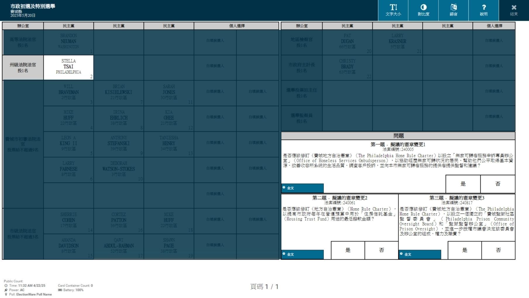Toggle the 對比度 contrast setting
The image size is (529, 298).
click(423, 10)
